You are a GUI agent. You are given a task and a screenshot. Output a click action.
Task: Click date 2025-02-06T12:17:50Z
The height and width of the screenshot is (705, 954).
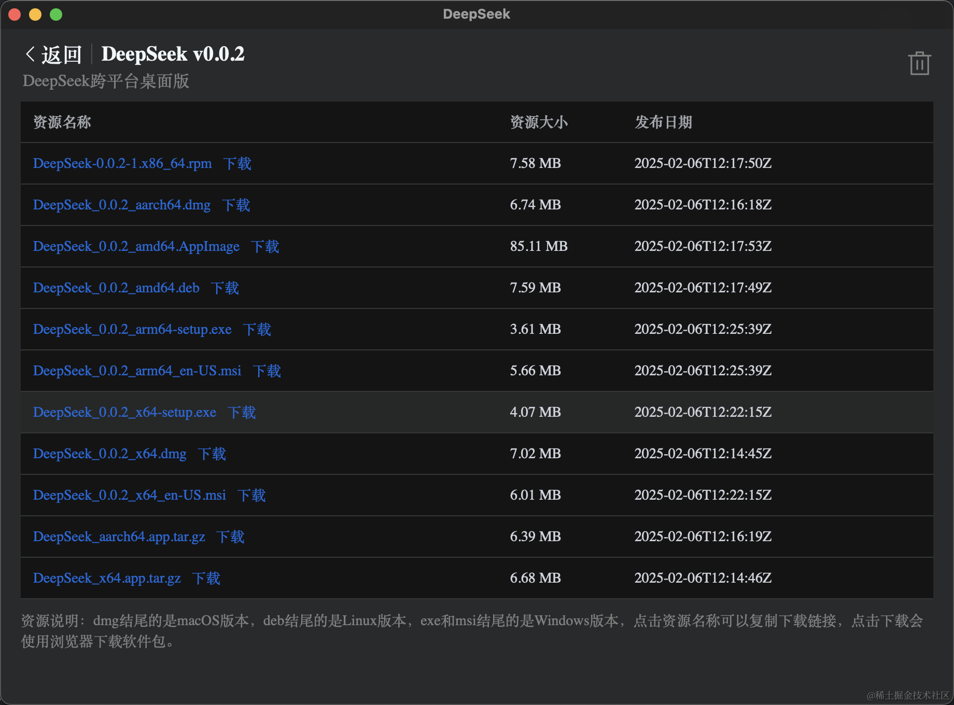coord(703,163)
